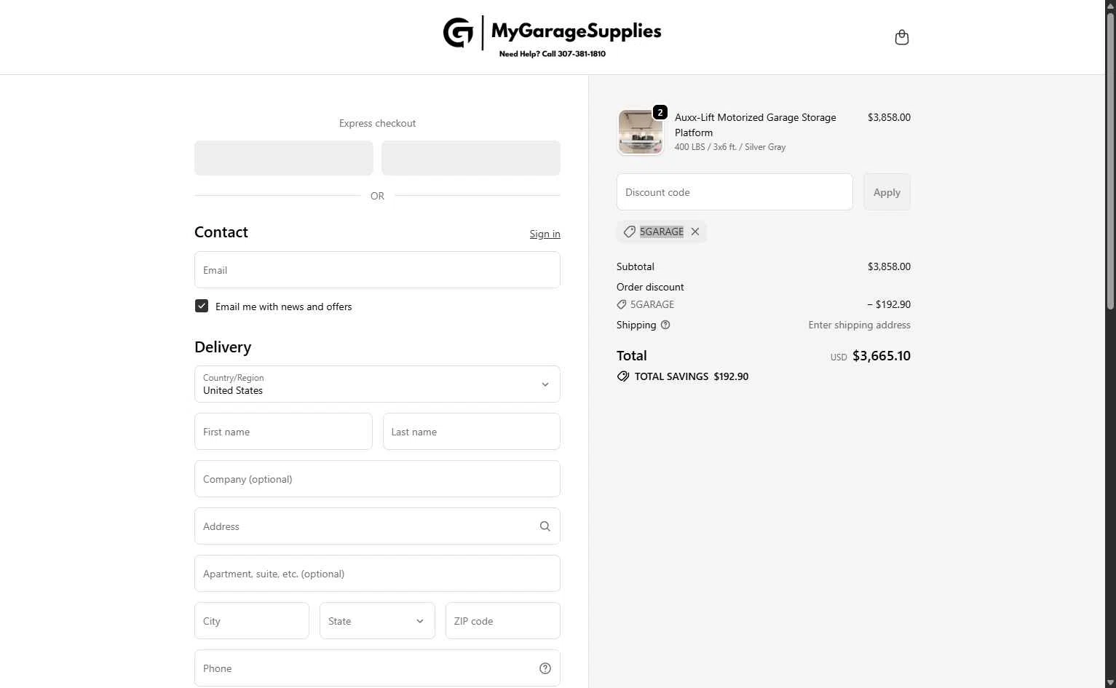Click the shipping help question mark icon
The height and width of the screenshot is (688, 1116).
665,325
